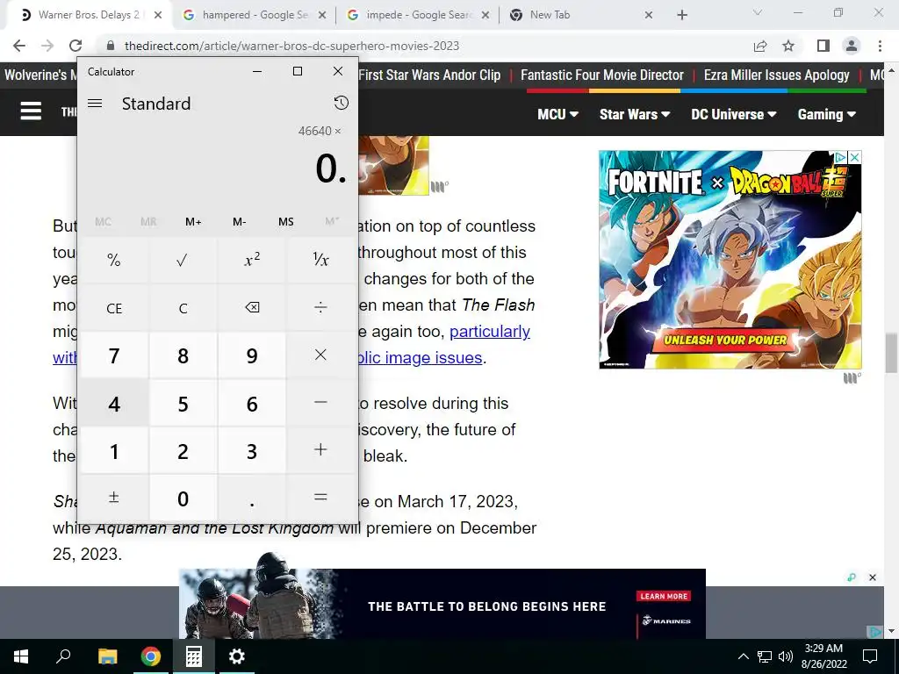The height and width of the screenshot is (674, 899).
Task: Click the multiply key in Calculator
Action: 320,355
